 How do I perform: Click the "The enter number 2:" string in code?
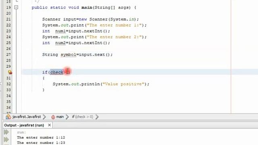(114, 37)
